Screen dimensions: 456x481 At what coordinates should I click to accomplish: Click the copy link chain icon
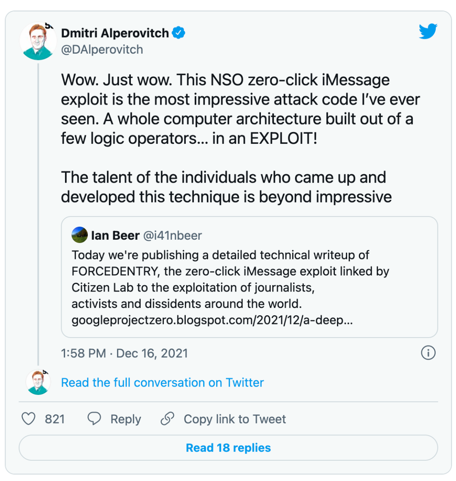point(168,419)
